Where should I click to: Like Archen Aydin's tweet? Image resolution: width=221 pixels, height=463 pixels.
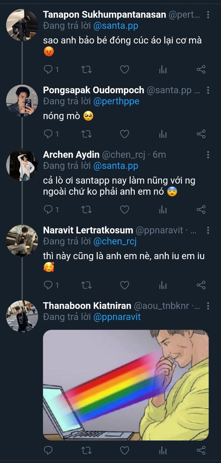tap(125, 209)
